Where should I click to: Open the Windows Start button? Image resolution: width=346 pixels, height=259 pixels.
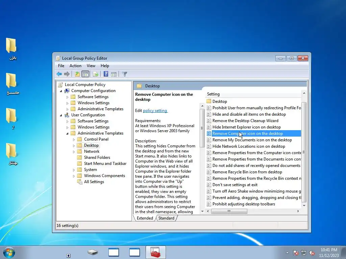[9, 252]
